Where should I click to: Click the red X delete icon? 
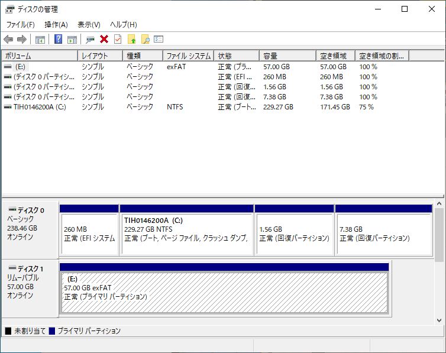coord(104,39)
